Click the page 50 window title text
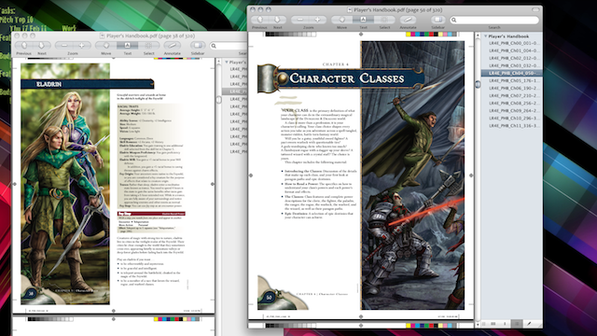The image size is (597, 336). pos(397,10)
